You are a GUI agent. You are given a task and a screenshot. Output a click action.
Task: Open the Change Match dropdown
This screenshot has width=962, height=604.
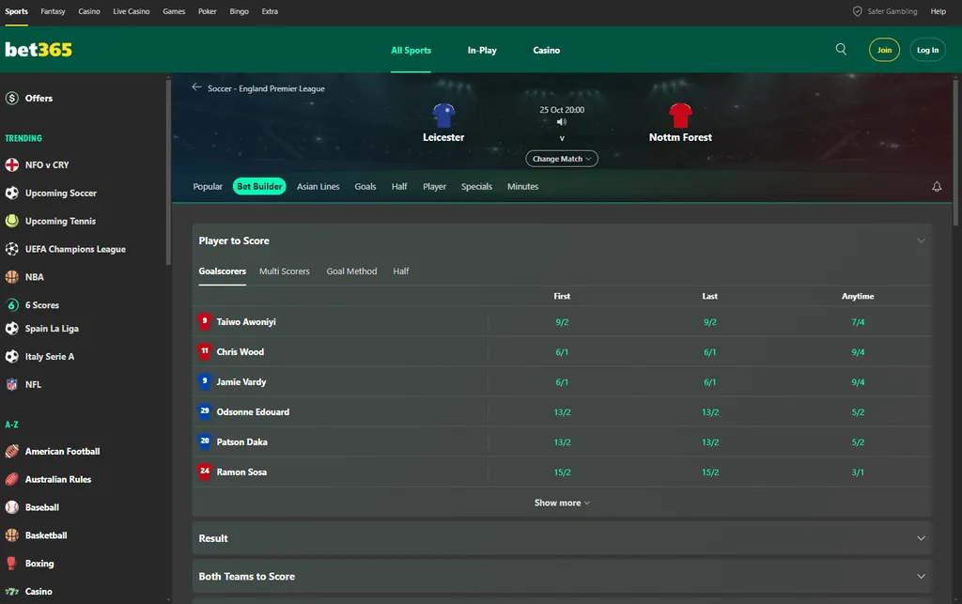coord(562,159)
